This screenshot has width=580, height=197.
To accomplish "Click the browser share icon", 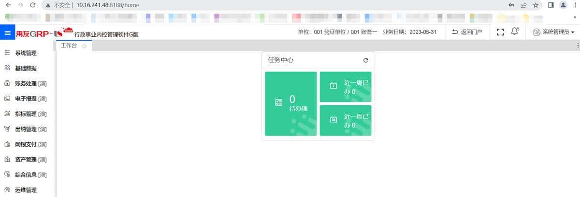I will click(523, 5).
